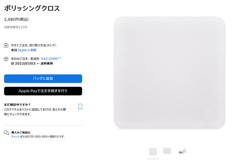Click the store pickup bag icon
The width and height of the screenshot is (232, 165).
(6, 45)
